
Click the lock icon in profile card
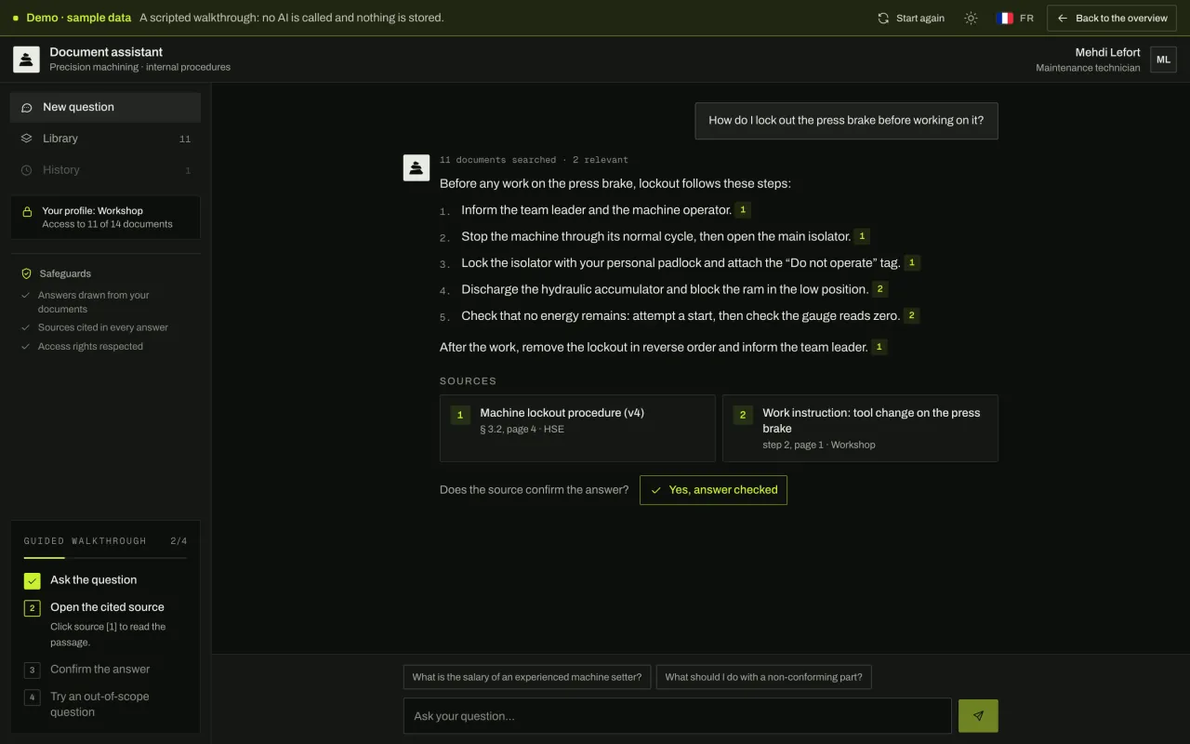click(27, 211)
